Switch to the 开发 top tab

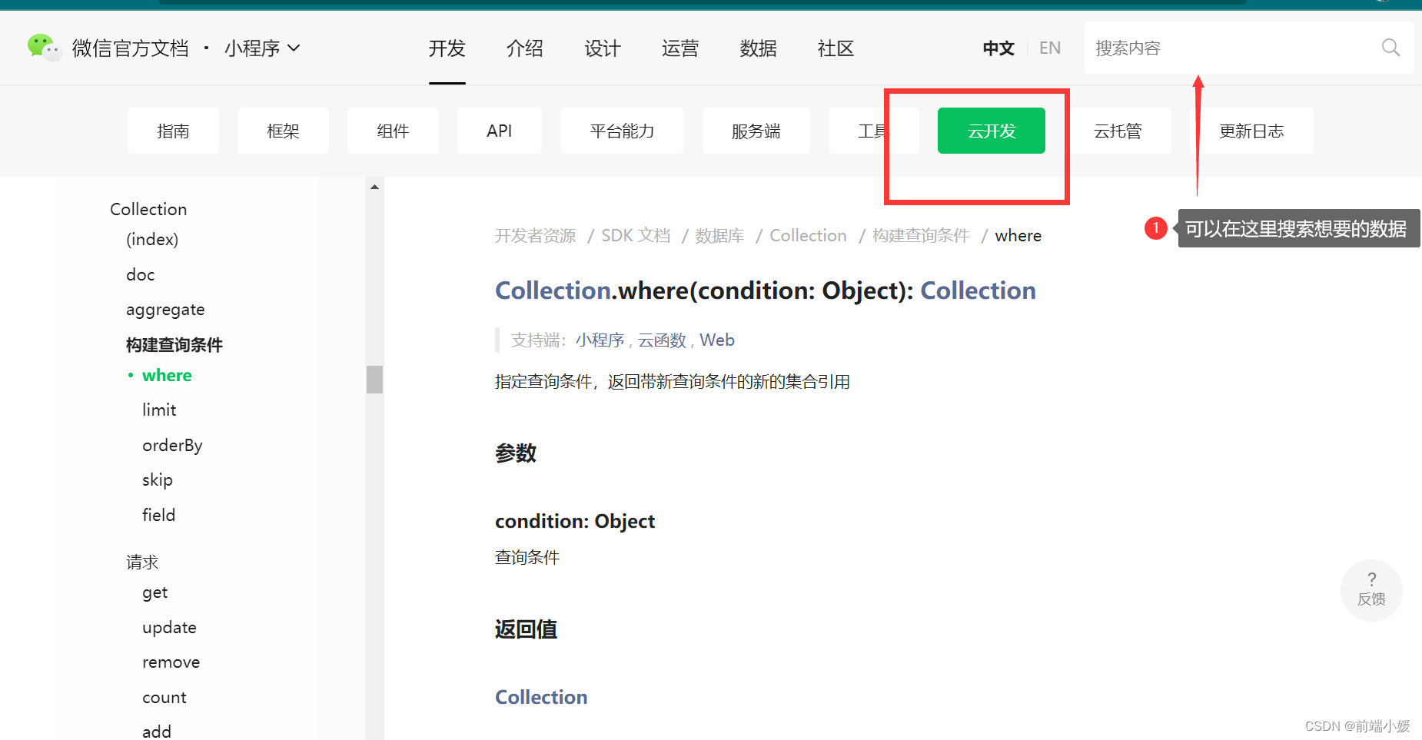coord(447,48)
